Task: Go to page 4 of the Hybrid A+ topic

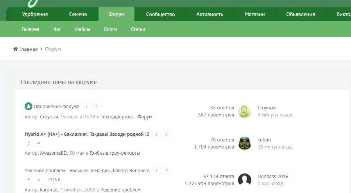Action: point(39,143)
